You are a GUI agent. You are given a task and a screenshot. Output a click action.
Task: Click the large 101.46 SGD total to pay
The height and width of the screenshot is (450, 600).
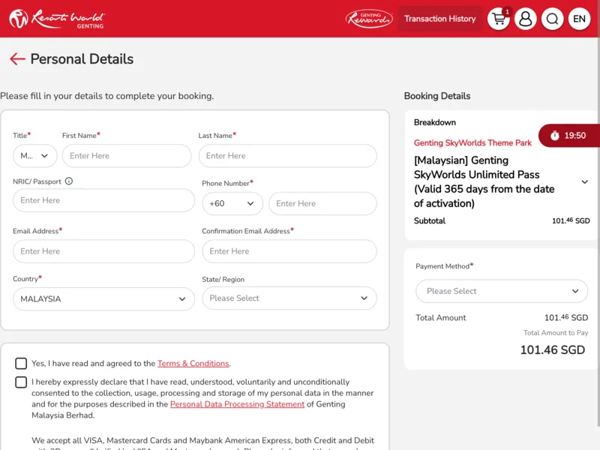pyautogui.click(x=553, y=349)
